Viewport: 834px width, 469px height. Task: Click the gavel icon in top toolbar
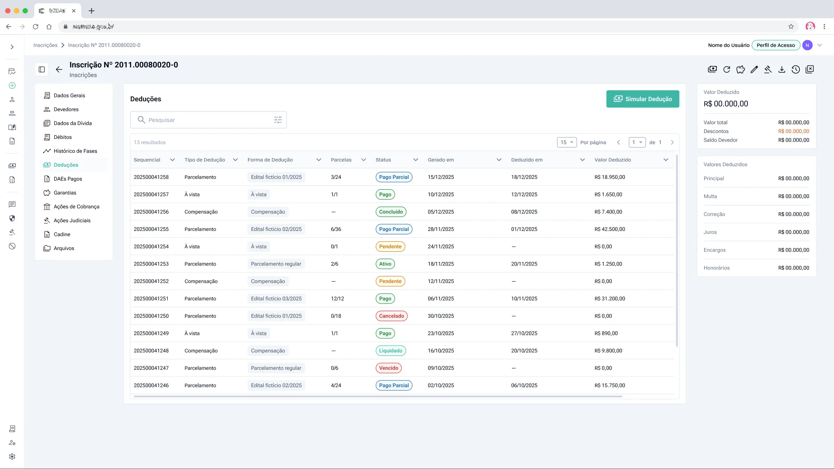pyautogui.click(x=768, y=69)
